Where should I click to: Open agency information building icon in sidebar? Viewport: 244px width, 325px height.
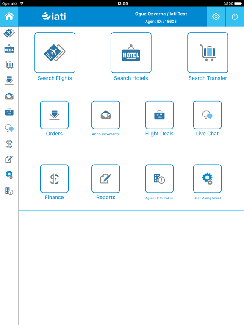coord(9,191)
